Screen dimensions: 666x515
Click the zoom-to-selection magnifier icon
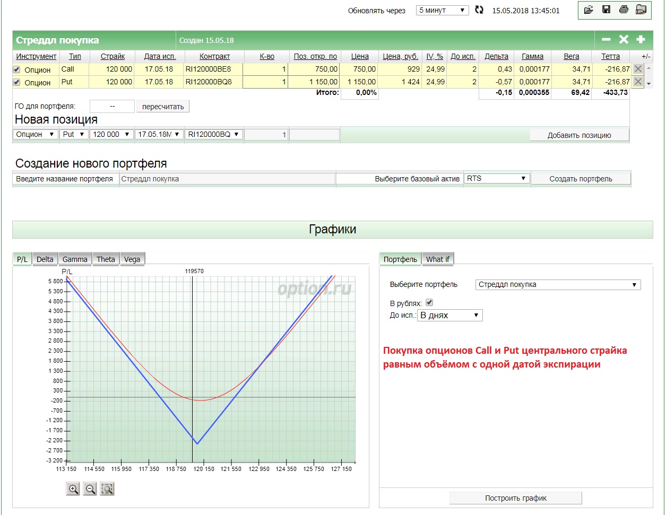pyautogui.click(x=107, y=489)
